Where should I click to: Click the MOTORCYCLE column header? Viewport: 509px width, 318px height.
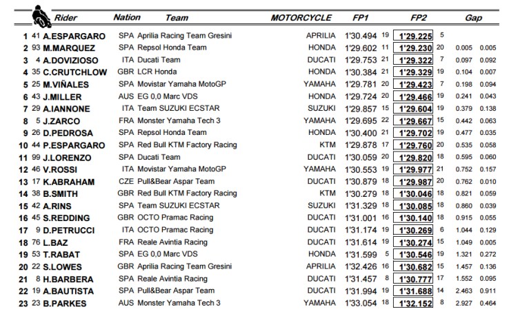click(x=301, y=17)
